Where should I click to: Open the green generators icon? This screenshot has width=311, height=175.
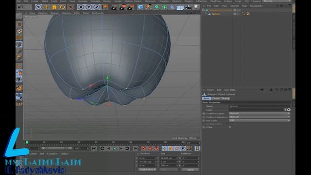(x=156, y=7)
